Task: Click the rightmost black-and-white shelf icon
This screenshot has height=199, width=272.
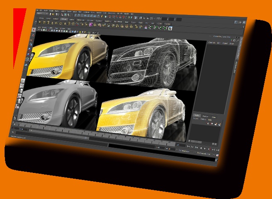Action: tap(166, 28)
